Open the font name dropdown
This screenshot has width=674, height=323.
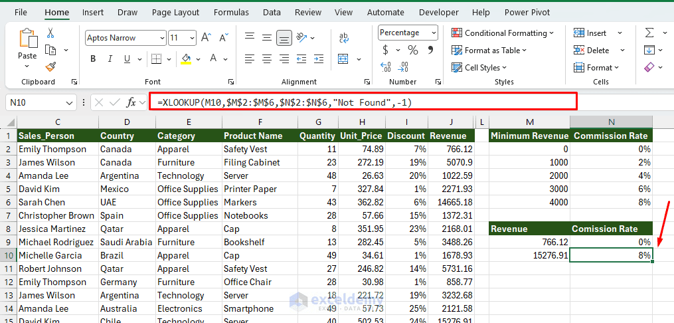[162, 38]
